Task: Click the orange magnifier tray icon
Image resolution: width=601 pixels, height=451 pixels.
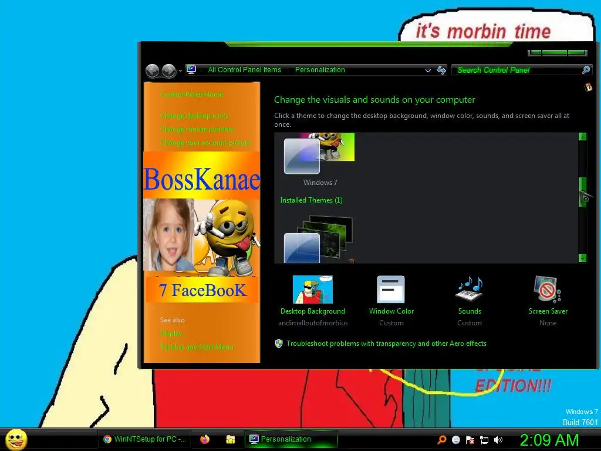Action: pyautogui.click(x=442, y=440)
